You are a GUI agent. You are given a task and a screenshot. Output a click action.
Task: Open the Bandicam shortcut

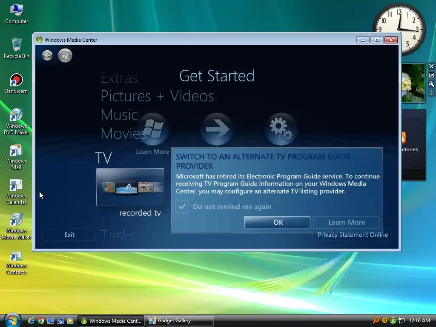click(x=17, y=83)
